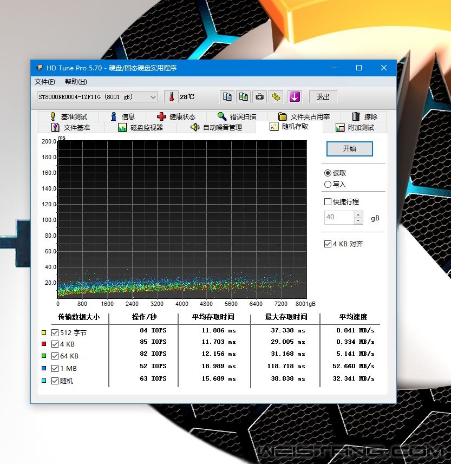
Task: Click the extra tests icon
Action: click(340, 128)
